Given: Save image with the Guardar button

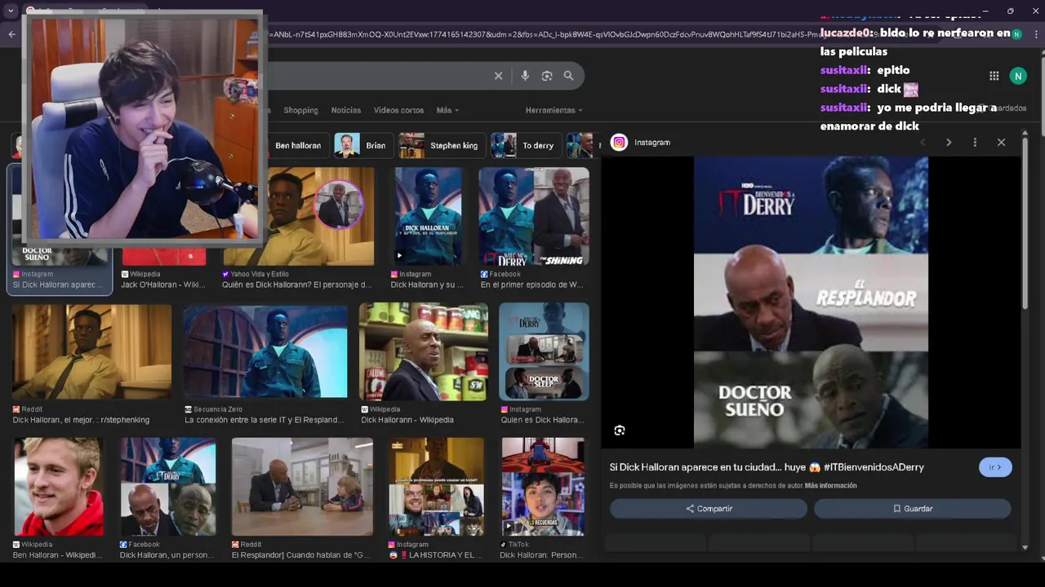Looking at the screenshot, I should pos(913,509).
